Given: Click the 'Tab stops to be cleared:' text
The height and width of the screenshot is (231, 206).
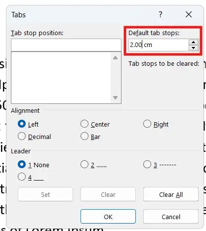Looking at the screenshot, I should pyautogui.click(x=164, y=64).
